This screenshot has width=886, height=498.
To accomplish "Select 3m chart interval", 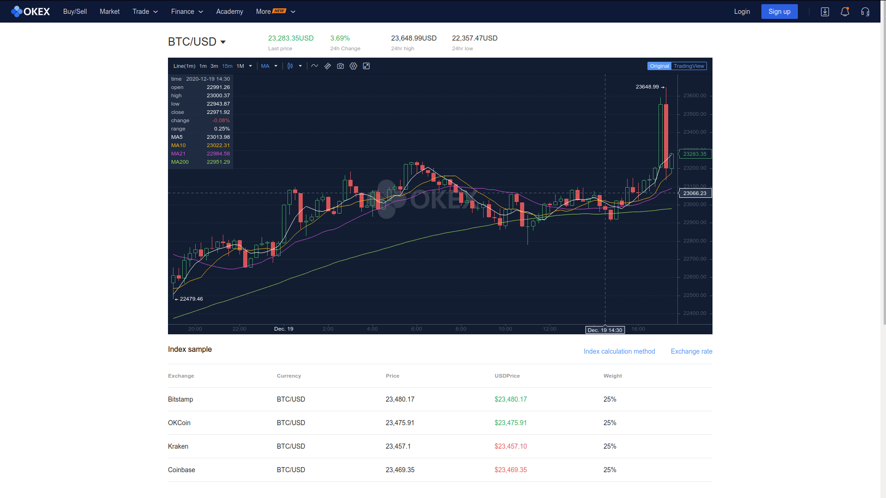I will (214, 66).
